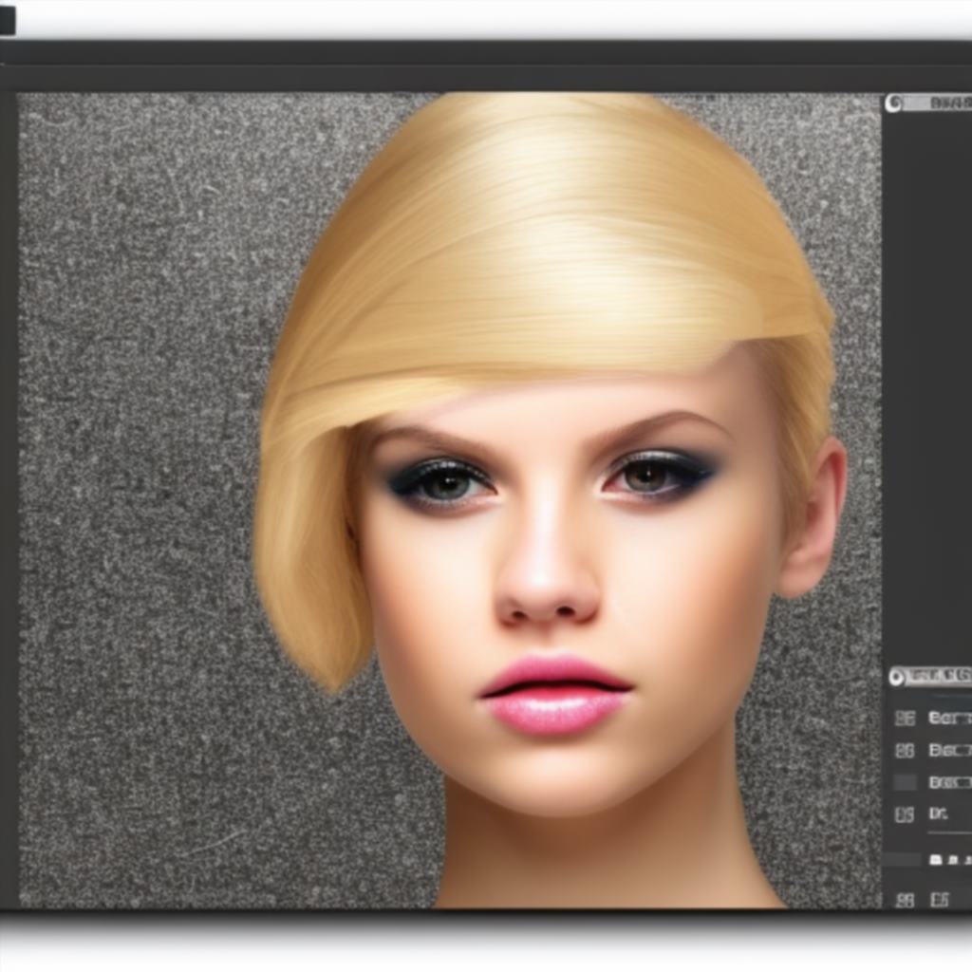Toggle the icon beside the 'Dr.' row
972x972 pixels.
point(905,813)
